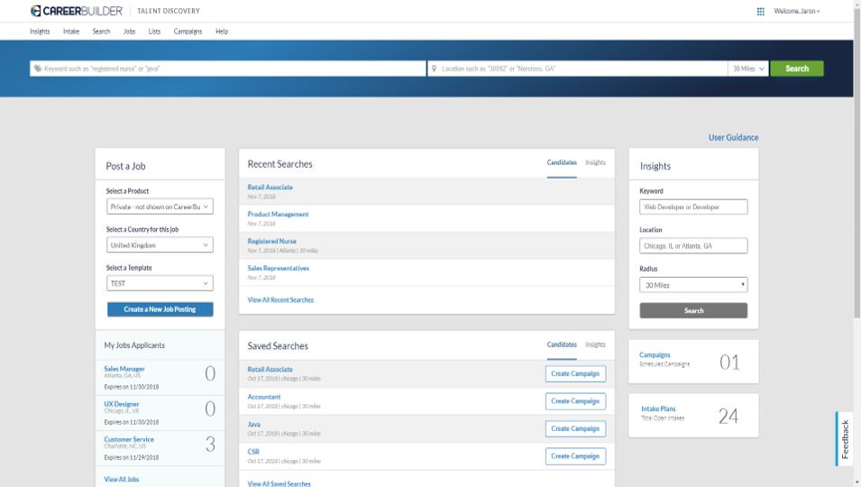Open the apps grid icon
The image size is (861, 487).
pyautogui.click(x=760, y=12)
